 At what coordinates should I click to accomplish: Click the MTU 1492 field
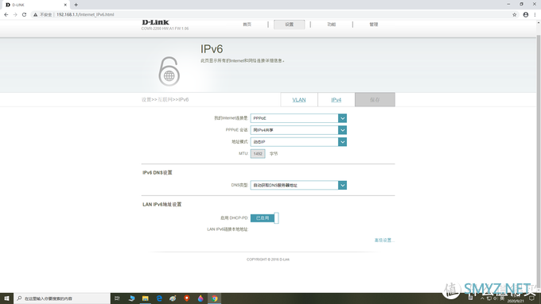tap(258, 153)
